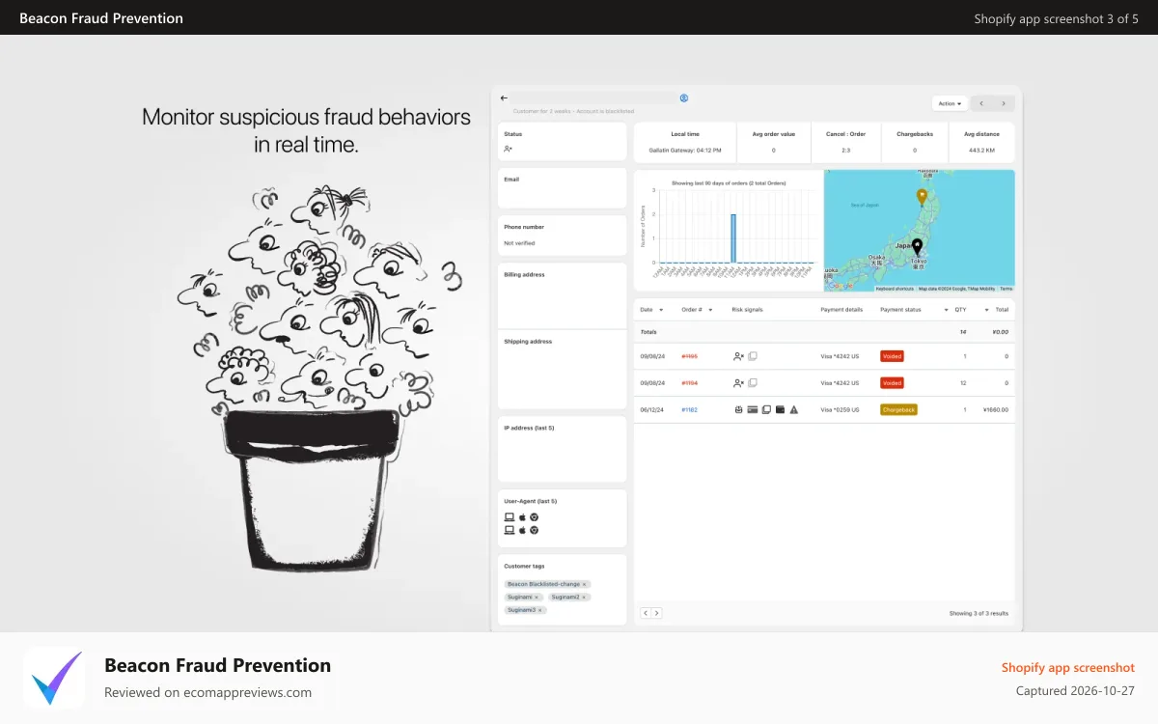Click the Not verified phone status
This screenshot has height=724, width=1158.
pyautogui.click(x=519, y=243)
